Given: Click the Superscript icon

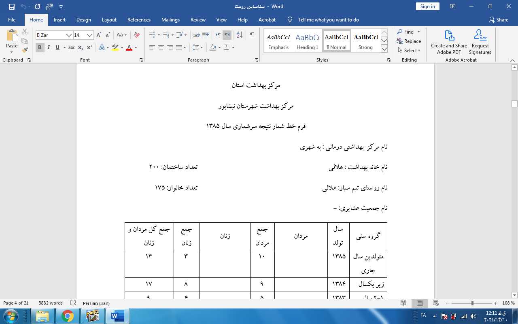Looking at the screenshot, I should 89,48.
